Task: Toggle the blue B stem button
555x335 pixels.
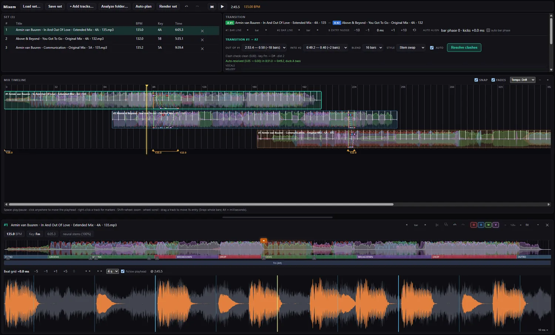Action: coord(481,225)
